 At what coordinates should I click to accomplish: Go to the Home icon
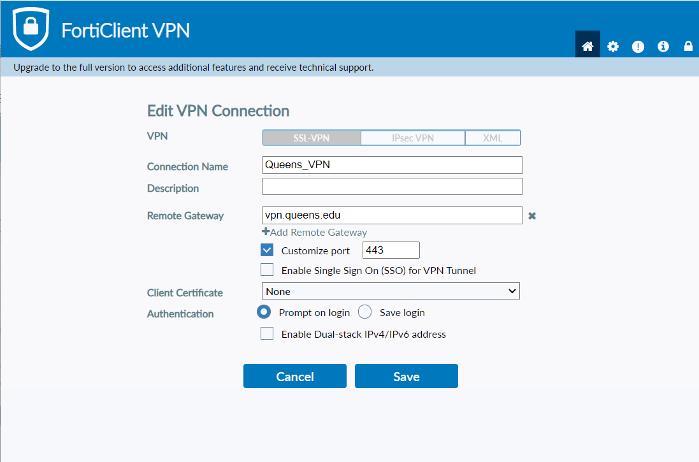tap(587, 46)
